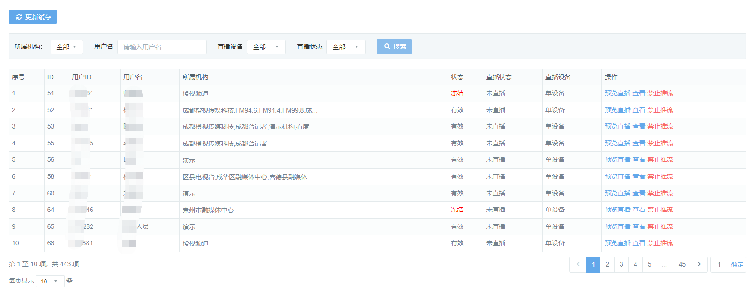
Task: Click 预览直播 for row ID 51
Action: coord(617,93)
